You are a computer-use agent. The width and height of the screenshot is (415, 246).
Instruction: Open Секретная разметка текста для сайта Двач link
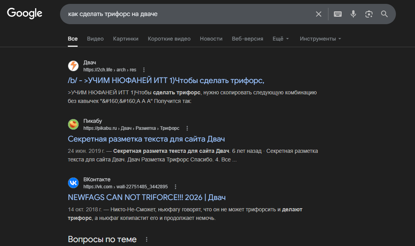coord(146,139)
